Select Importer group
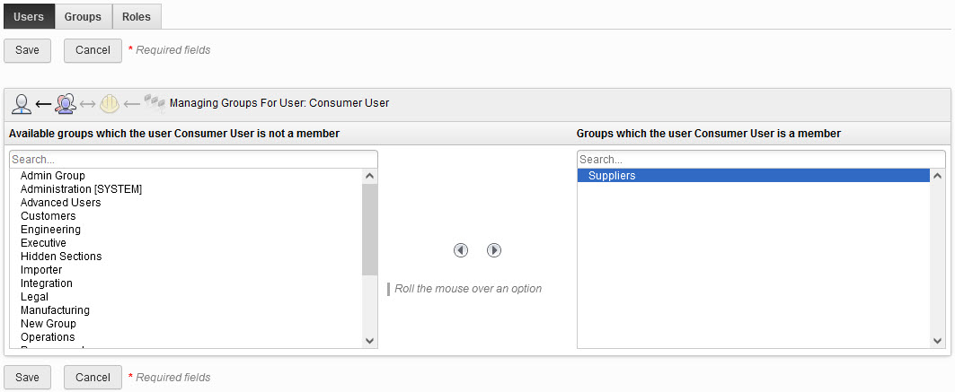 tap(186, 269)
